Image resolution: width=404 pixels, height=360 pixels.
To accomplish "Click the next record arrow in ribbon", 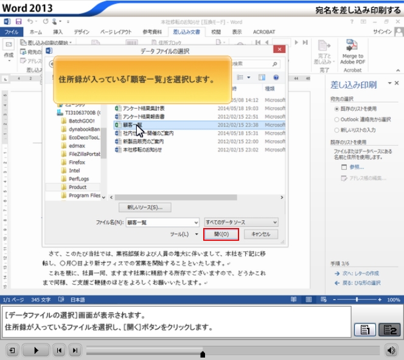I will [296, 42].
